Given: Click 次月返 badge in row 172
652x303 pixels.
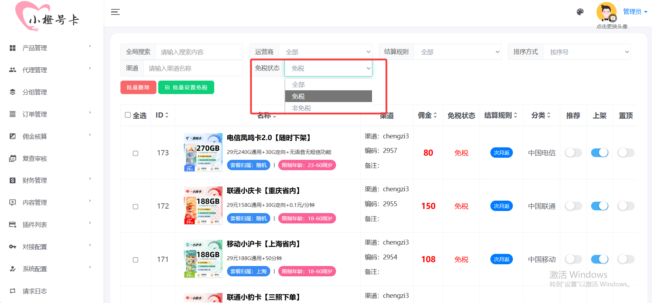Looking at the screenshot, I should pos(501,206).
